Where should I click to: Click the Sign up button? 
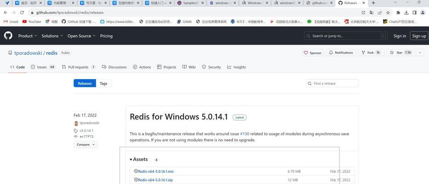coord(419,36)
